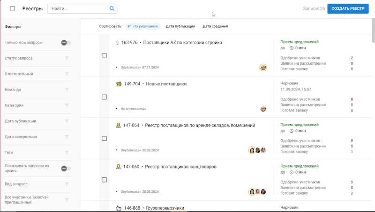This screenshot has width=375, height=212.
Task: Click the search magnifier icon
Action: 112,8
